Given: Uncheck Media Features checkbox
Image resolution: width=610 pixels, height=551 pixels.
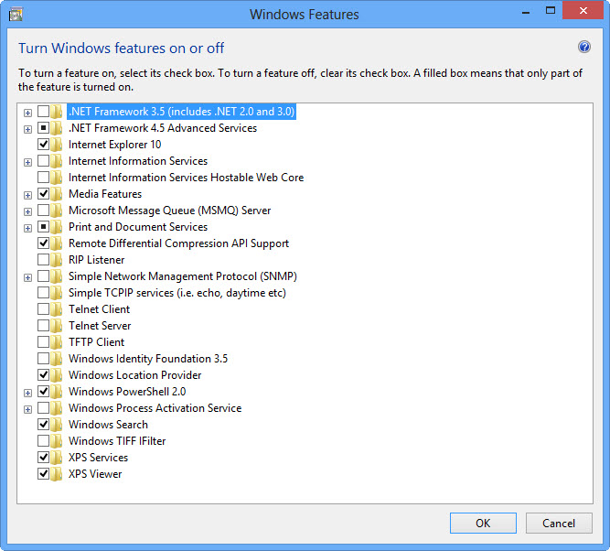Looking at the screenshot, I should coord(43,193).
